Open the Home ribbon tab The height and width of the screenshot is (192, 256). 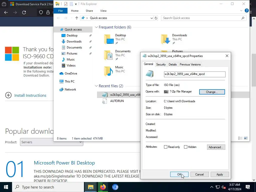(x=74, y=11)
